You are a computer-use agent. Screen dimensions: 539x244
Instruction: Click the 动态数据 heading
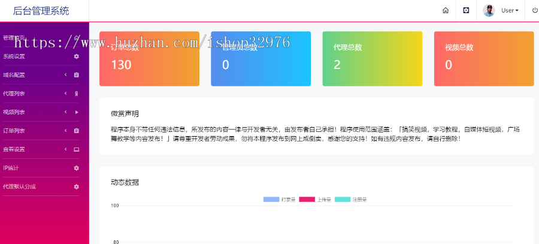[x=125, y=182]
